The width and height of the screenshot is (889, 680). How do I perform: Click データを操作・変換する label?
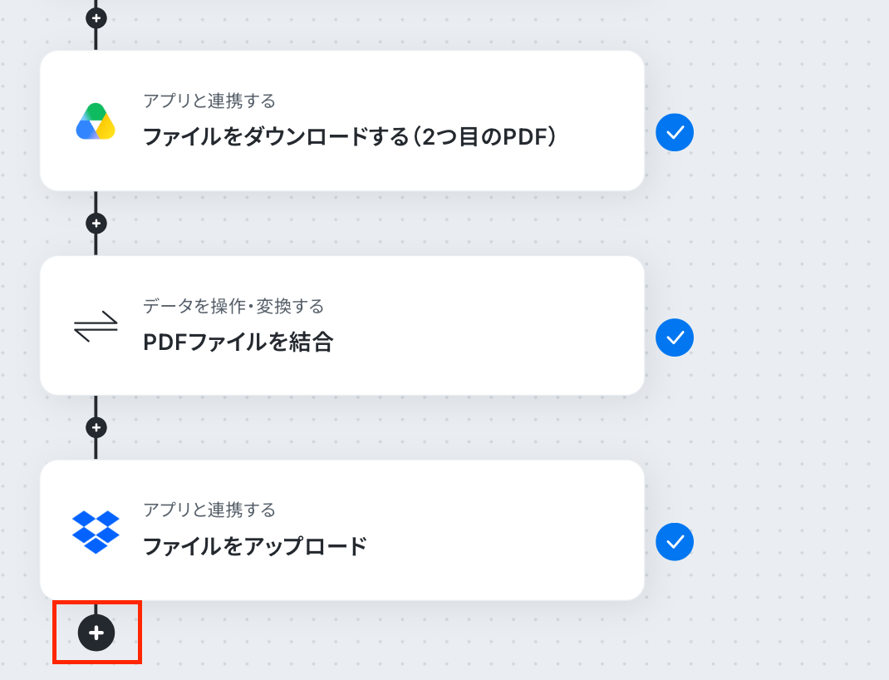point(233,306)
